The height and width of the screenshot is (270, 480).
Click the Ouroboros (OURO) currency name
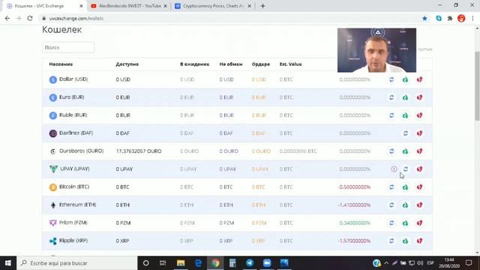(82, 151)
